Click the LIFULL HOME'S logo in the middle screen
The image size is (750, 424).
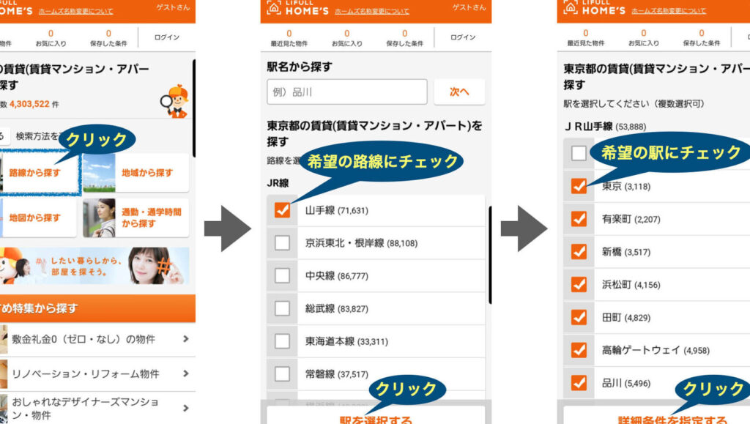click(297, 7)
